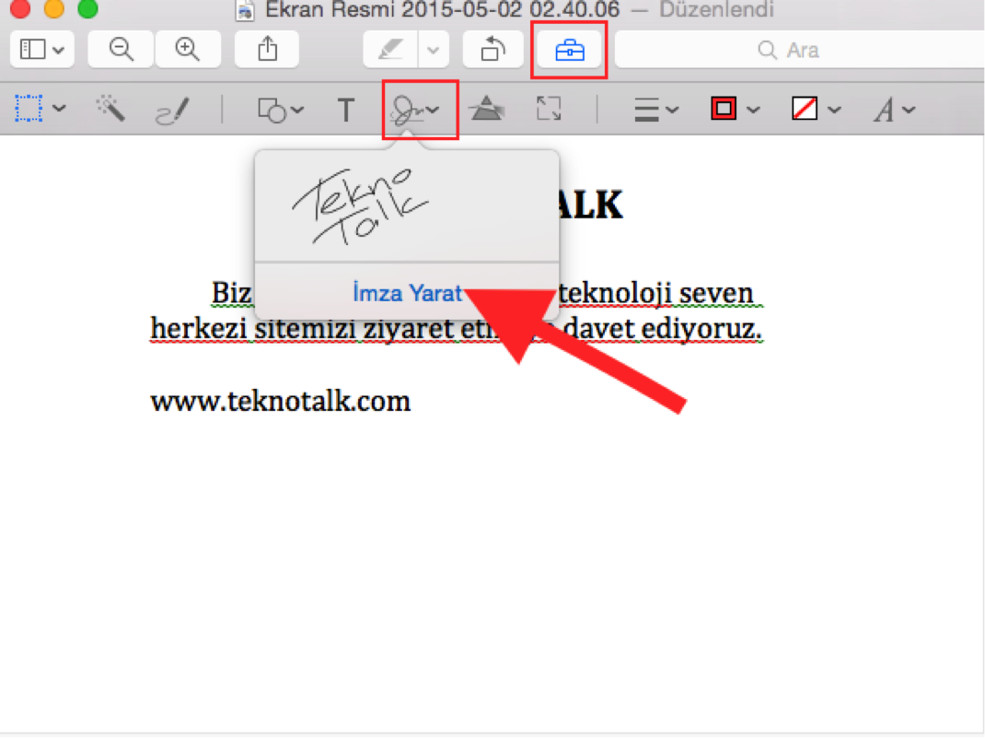This screenshot has width=985, height=738.
Task: Select the Instant Alpha magic wand
Action: coord(110,108)
